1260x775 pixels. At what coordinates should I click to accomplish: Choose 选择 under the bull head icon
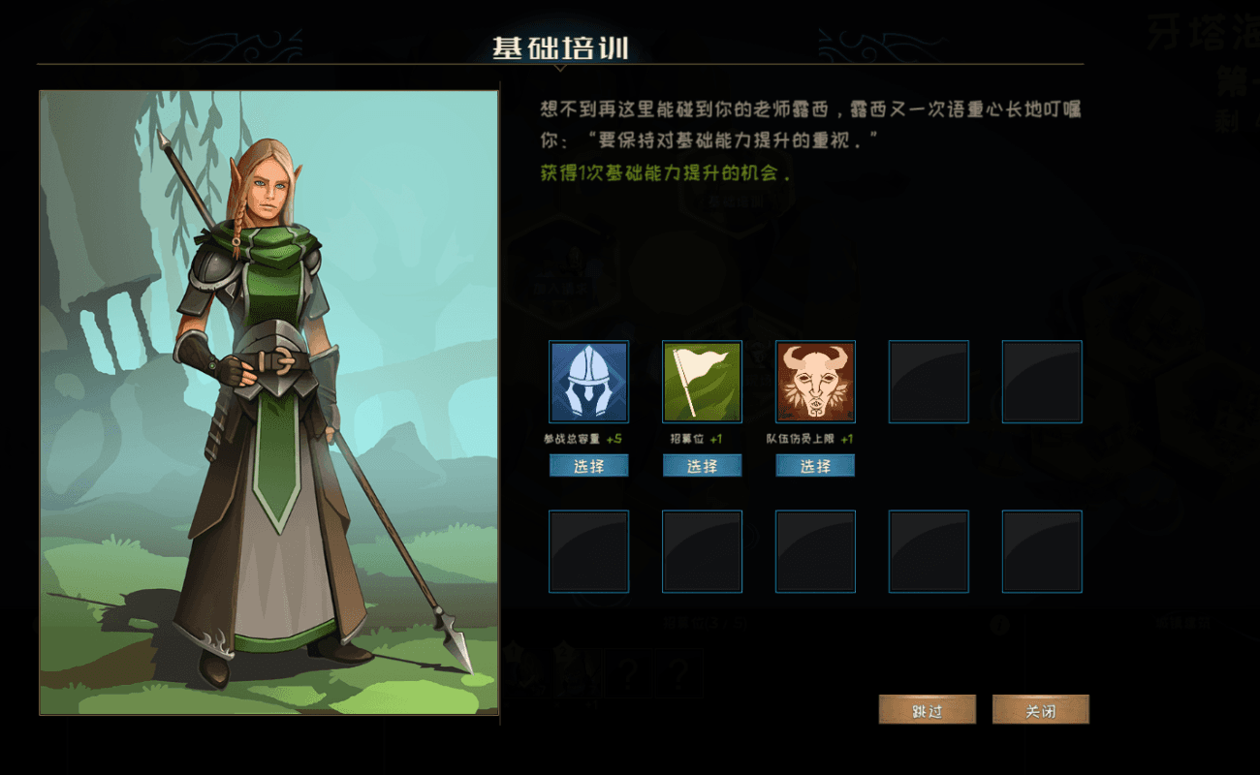point(815,466)
